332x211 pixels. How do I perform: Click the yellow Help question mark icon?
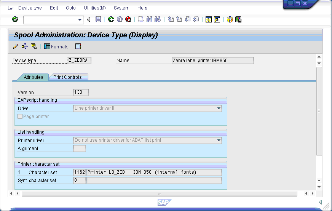coord(230,19)
